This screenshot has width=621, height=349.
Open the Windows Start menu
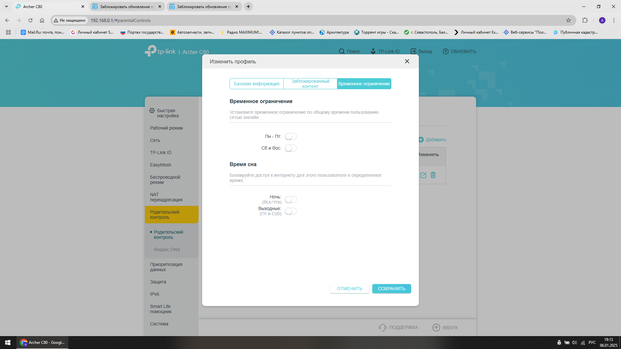click(8, 342)
